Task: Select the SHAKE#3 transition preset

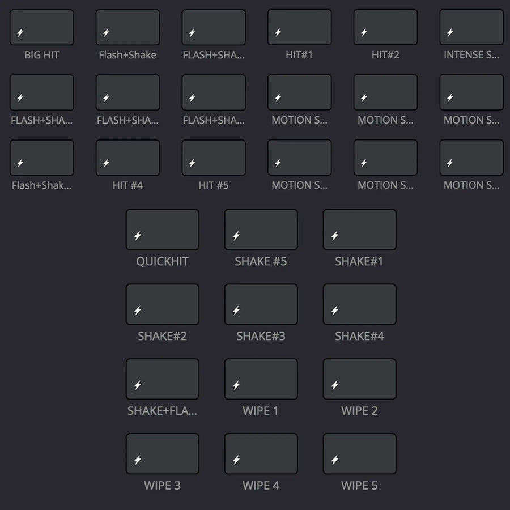Action: [x=261, y=304]
